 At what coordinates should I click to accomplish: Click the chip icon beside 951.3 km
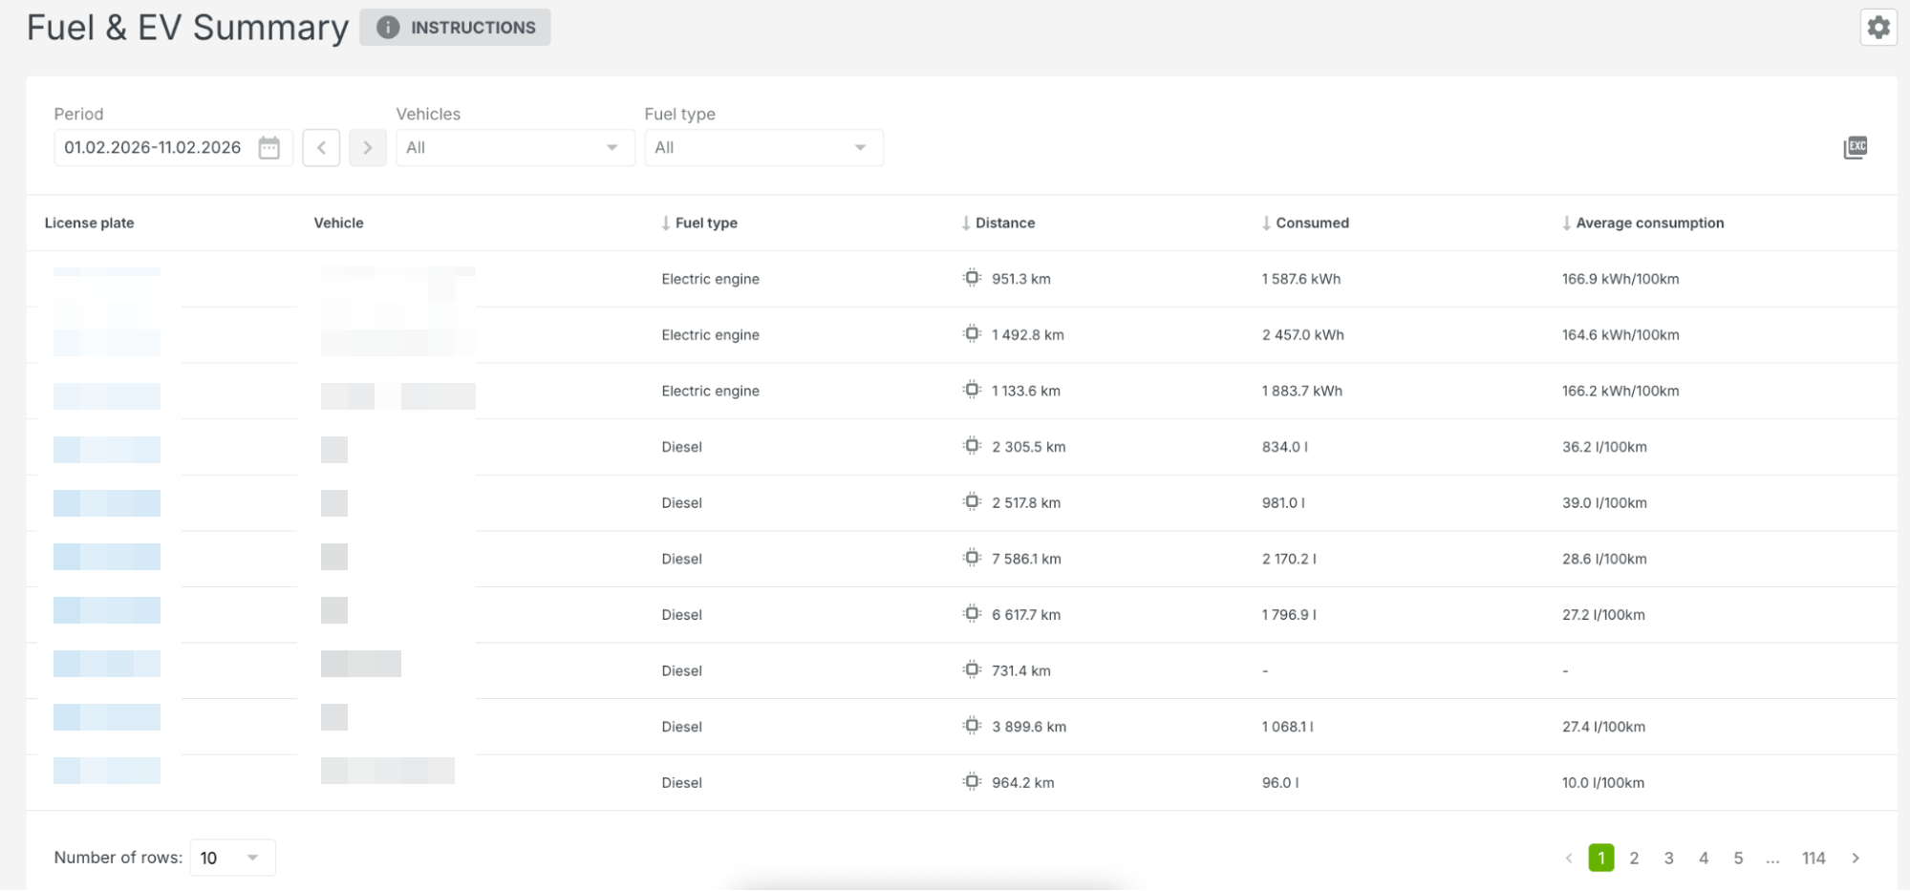[x=972, y=278]
